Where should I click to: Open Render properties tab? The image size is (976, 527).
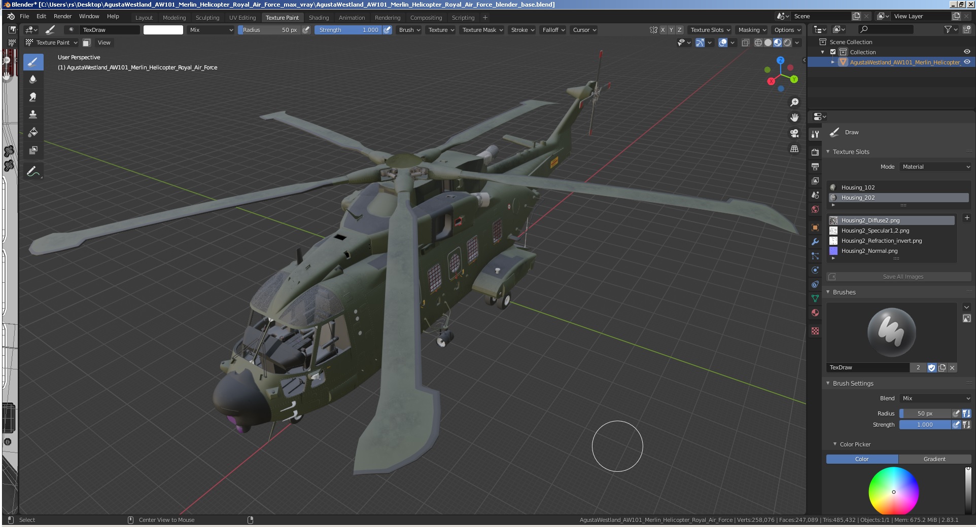pyautogui.click(x=815, y=152)
